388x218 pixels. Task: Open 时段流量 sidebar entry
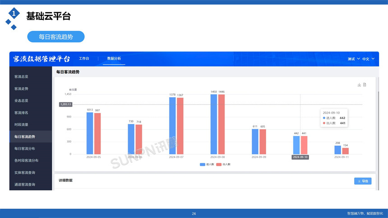coord(21,125)
